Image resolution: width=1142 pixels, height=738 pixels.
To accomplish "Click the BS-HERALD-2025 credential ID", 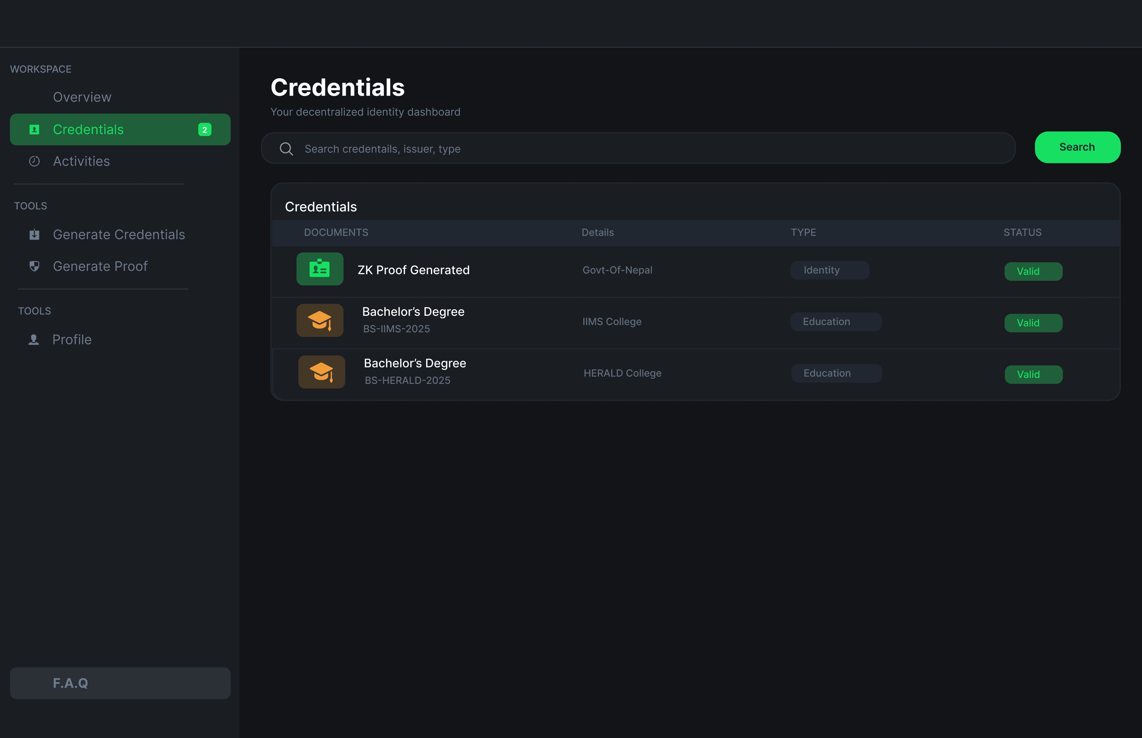I will coord(407,380).
